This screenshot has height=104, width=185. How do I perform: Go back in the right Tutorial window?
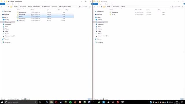coord(95,7)
